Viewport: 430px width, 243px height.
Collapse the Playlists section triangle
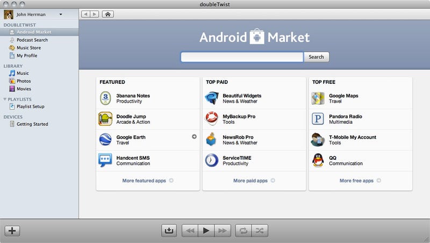click(x=5, y=99)
